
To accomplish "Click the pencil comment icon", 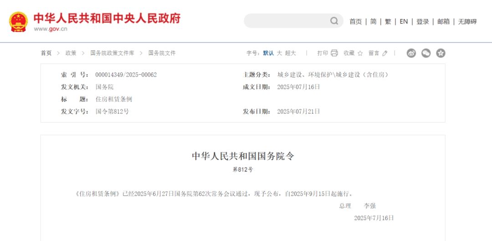I will point(385,53).
